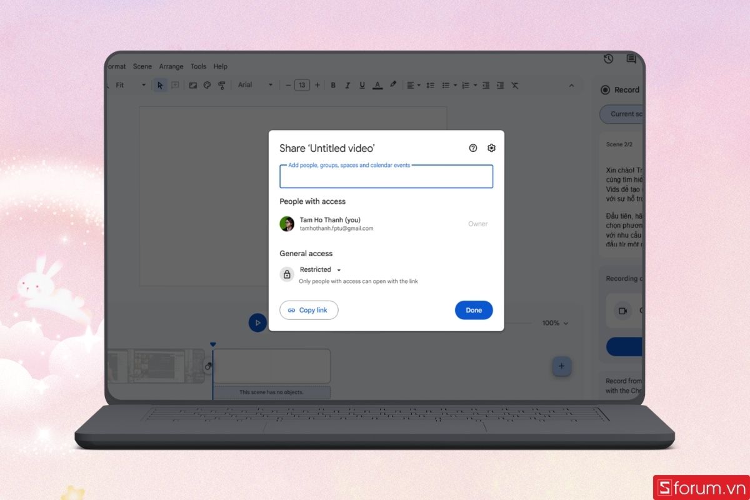Open the numbered list options arrow
750x500 pixels.
pos(475,85)
